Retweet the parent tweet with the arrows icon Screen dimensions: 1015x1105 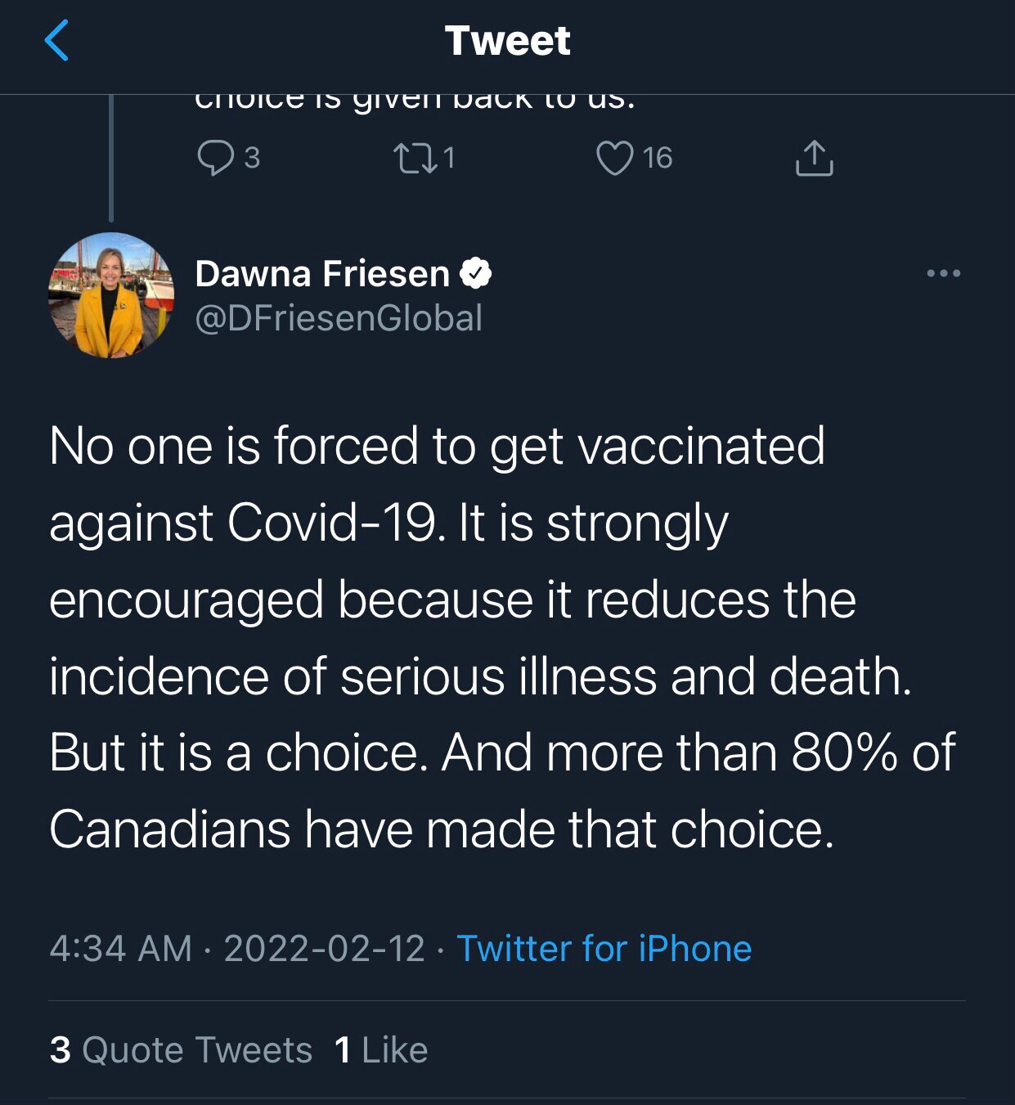point(415,158)
